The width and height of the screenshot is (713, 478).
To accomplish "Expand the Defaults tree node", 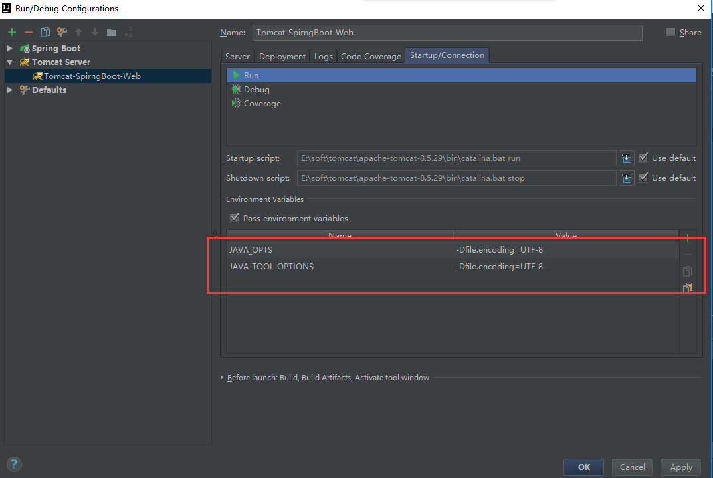I will pos(9,90).
